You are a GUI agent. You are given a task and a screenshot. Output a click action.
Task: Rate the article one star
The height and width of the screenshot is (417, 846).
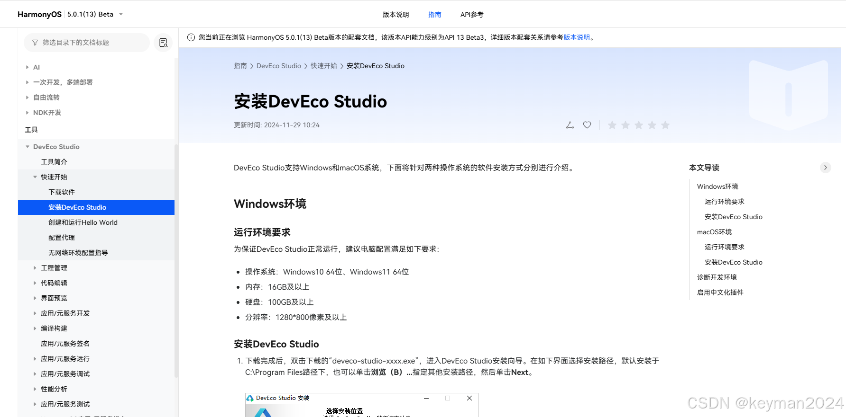coord(612,125)
